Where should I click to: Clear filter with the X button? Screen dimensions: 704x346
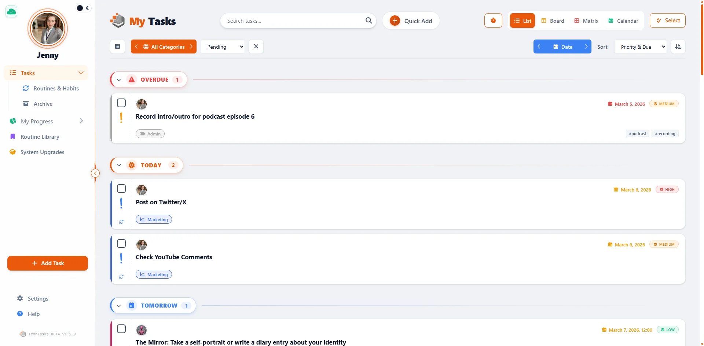(256, 46)
